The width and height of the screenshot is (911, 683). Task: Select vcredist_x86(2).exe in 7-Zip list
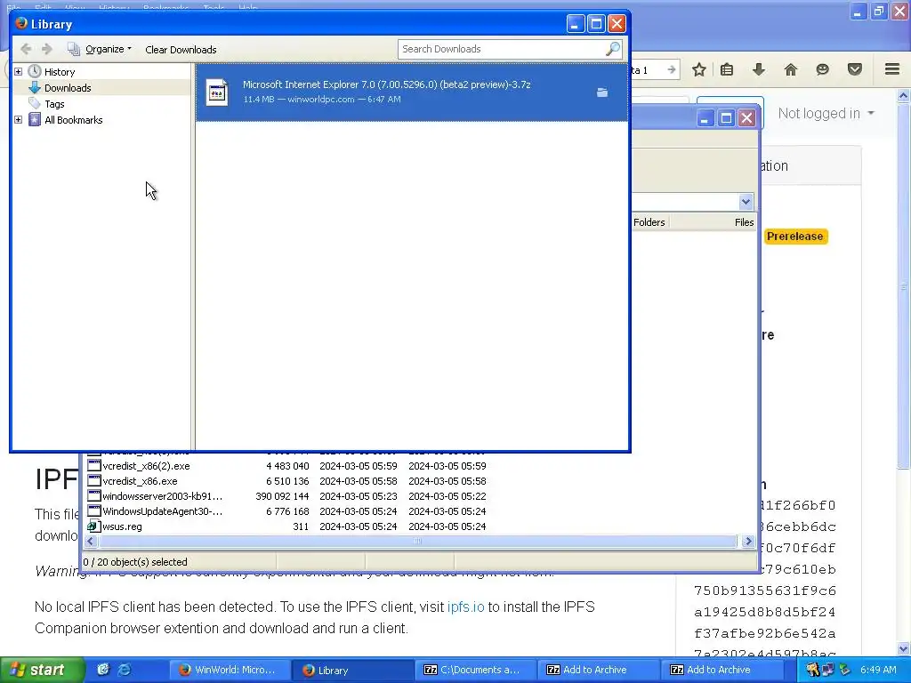146,466
